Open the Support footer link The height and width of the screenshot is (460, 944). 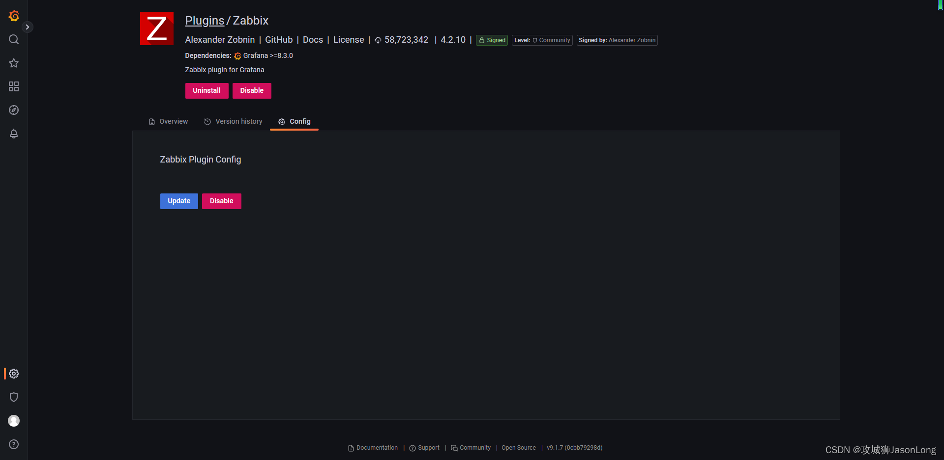click(x=424, y=448)
